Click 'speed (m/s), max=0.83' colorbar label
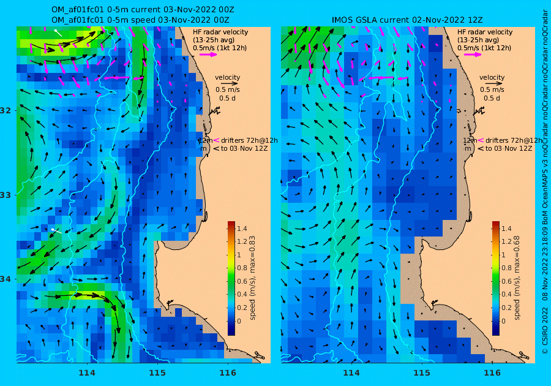 coord(252,278)
